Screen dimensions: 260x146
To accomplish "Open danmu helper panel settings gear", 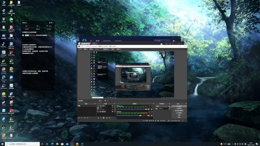I will pyautogui.click(x=52, y=23).
